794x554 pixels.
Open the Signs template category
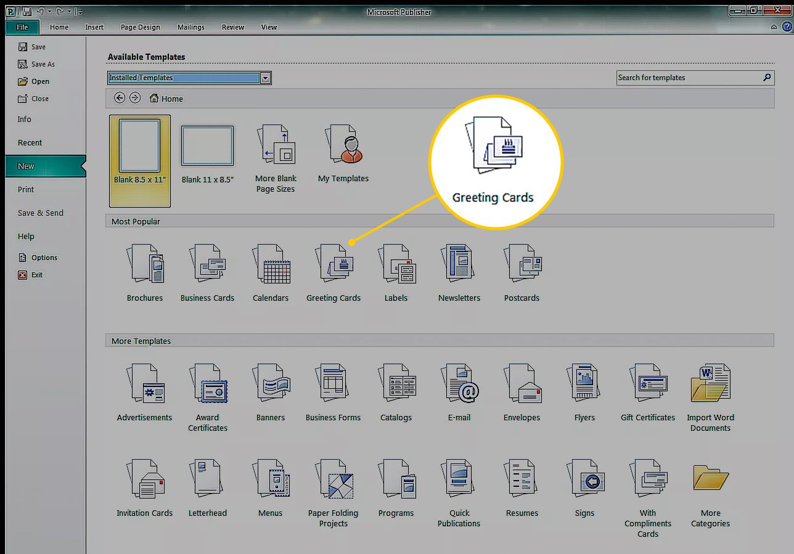click(x=585, y=487)
